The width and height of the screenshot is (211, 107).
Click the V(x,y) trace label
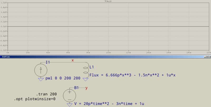click(x=108, y=1)
